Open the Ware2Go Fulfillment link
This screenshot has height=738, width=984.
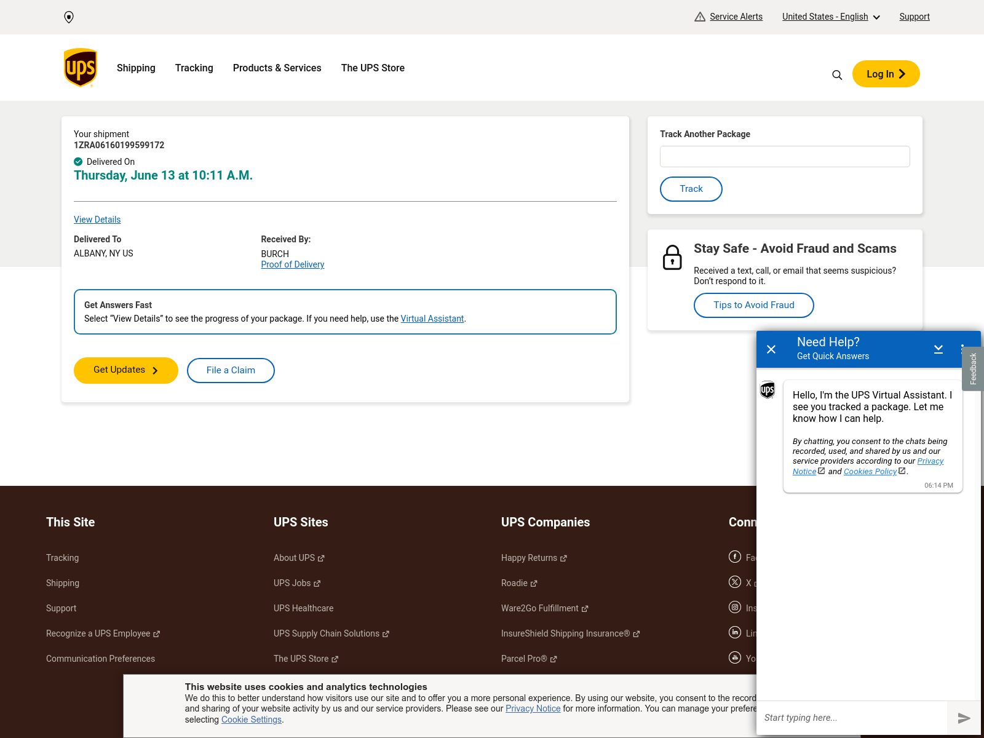pyautogui.click(x=544, y=608)
